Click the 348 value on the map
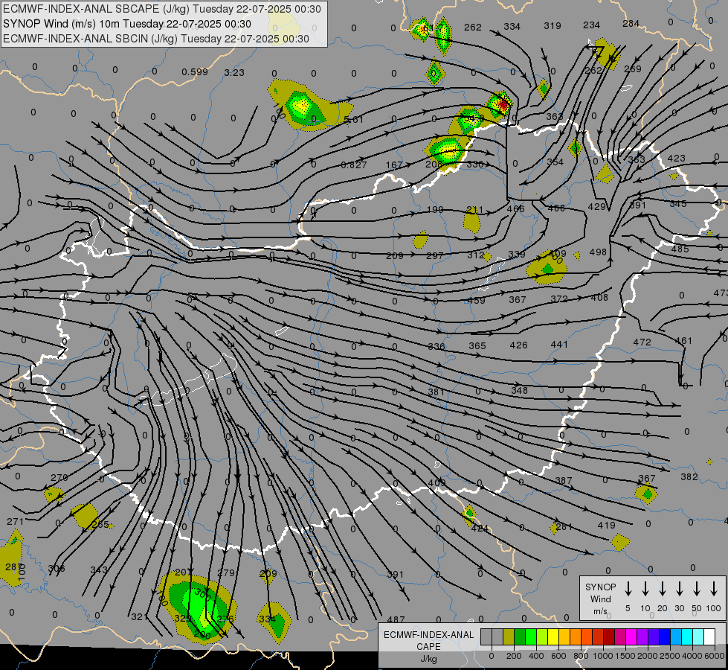The height and width of the screenshot is (670, 728). click(519, 390)
